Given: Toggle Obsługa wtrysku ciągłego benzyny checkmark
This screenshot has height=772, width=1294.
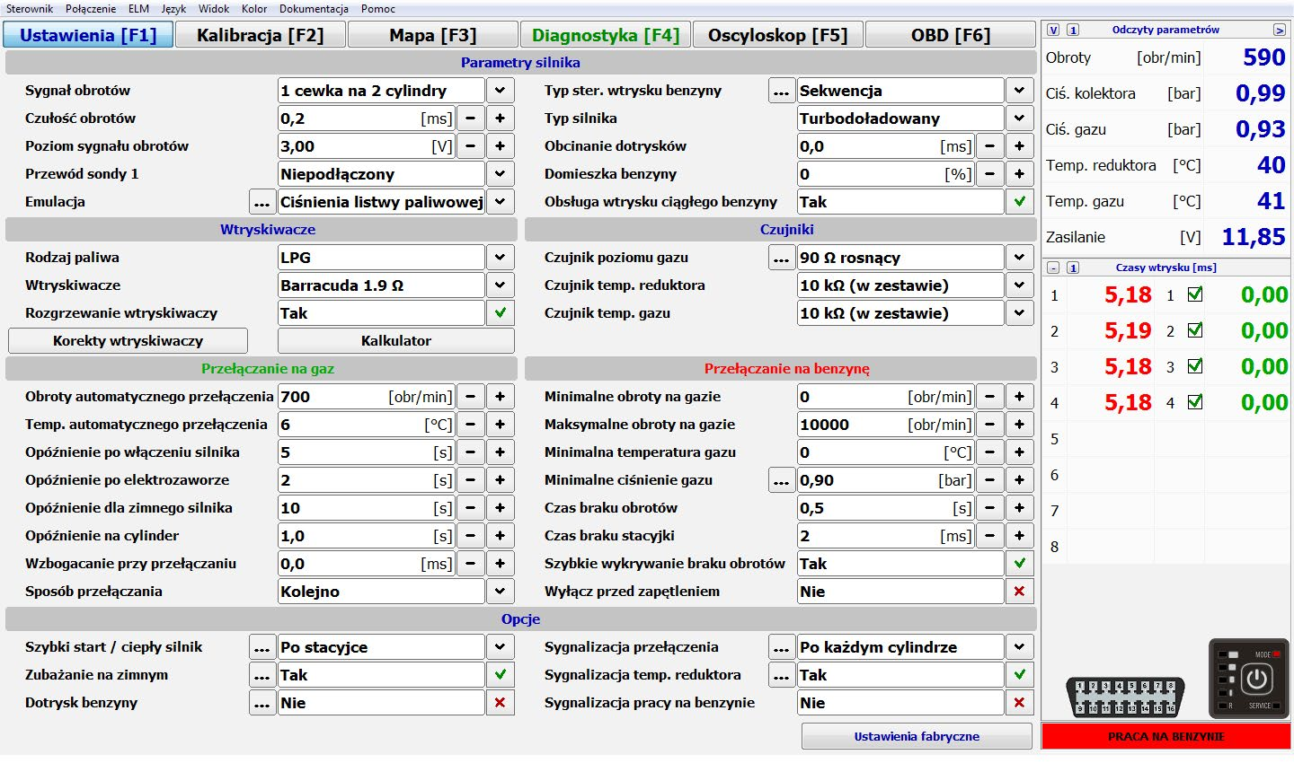Looking at the screenshot, I should click(x=1019, y=202).
